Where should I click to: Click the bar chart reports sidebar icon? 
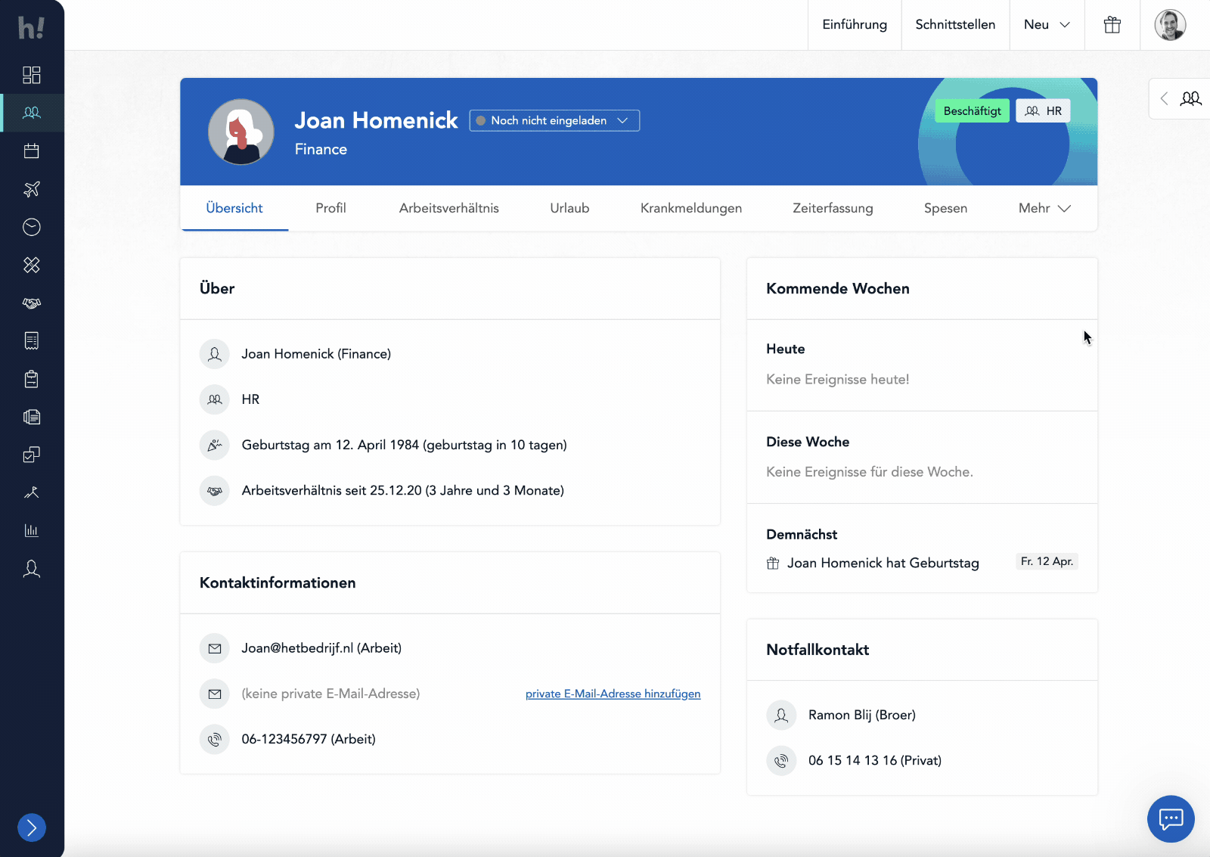32,530
